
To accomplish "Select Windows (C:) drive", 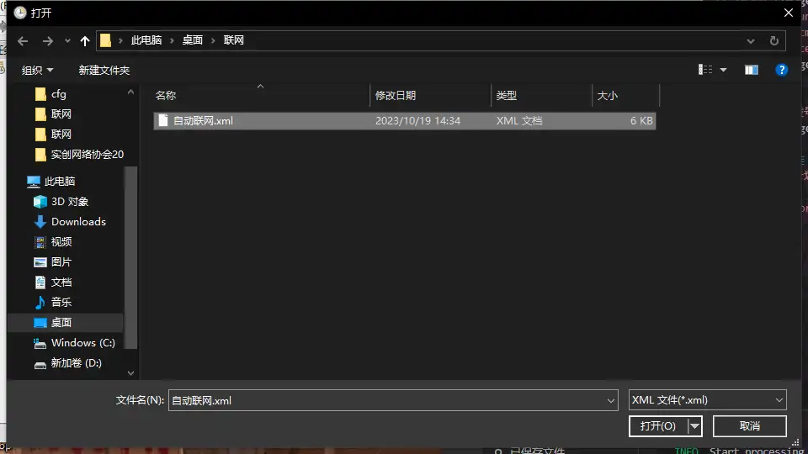I will [82, 343].
